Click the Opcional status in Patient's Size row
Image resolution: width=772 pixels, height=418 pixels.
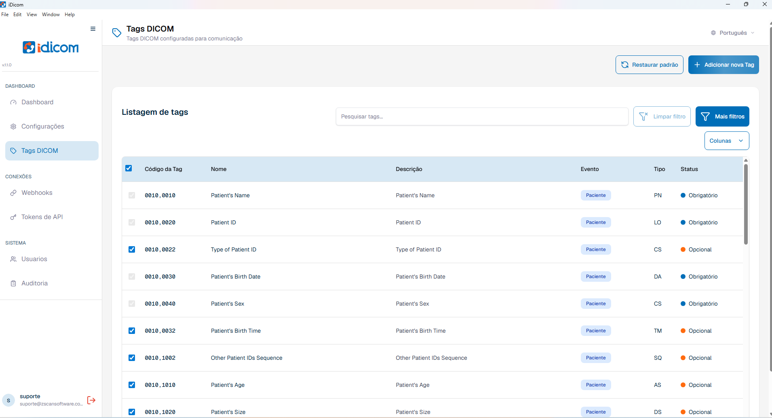(696, 412)
